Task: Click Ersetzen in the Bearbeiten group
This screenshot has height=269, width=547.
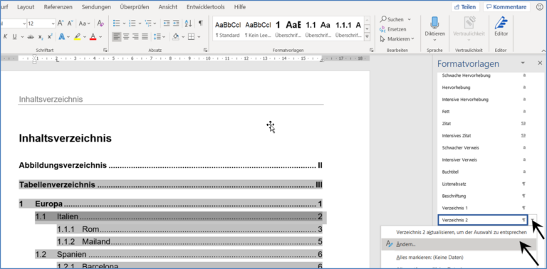Action: (x=393, y=29)
